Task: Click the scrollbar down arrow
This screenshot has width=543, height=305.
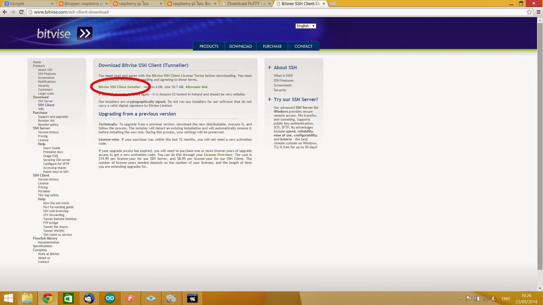Action: tap(540, 288)
